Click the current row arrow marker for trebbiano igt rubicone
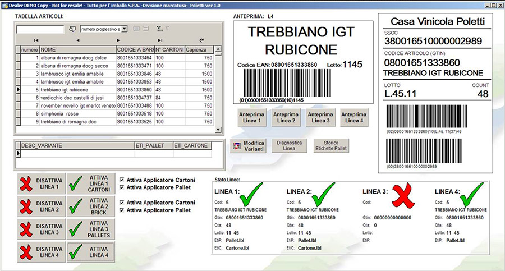The height and width of the screenshot is (271, 505). [x=19, y=90]
